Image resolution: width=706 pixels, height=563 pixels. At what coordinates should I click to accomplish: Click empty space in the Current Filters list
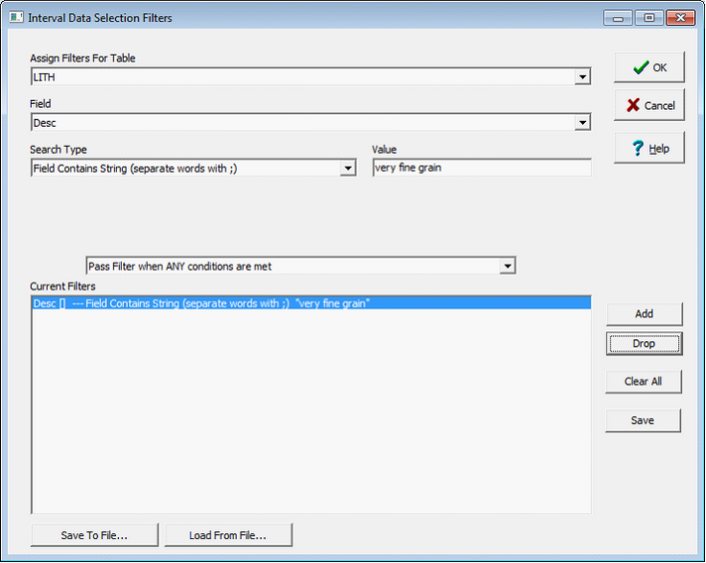pos(297,416)
